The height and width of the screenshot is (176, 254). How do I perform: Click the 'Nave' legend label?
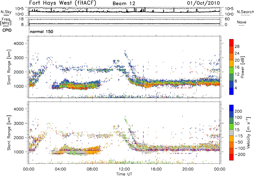click(242, 22)
